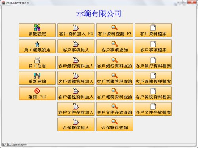
Task: Click 合作夥伴加入 button
Action: tap(76, 124)
